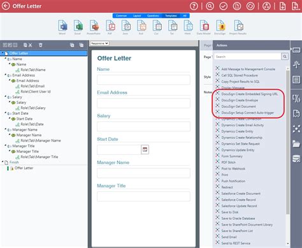The image size is (302, 248).
Task: Select Call SQL Stored Procedure action
Action: click(240, 75)
